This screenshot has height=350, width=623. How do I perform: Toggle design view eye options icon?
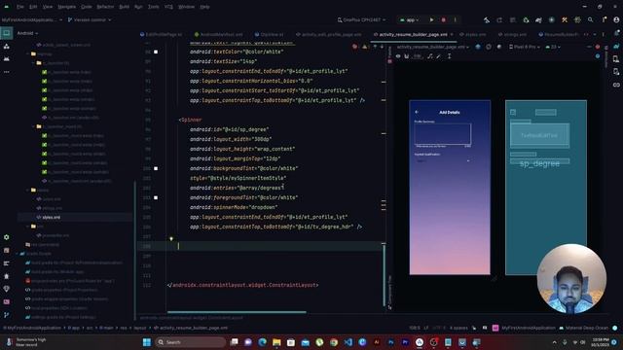pos(398,56)
